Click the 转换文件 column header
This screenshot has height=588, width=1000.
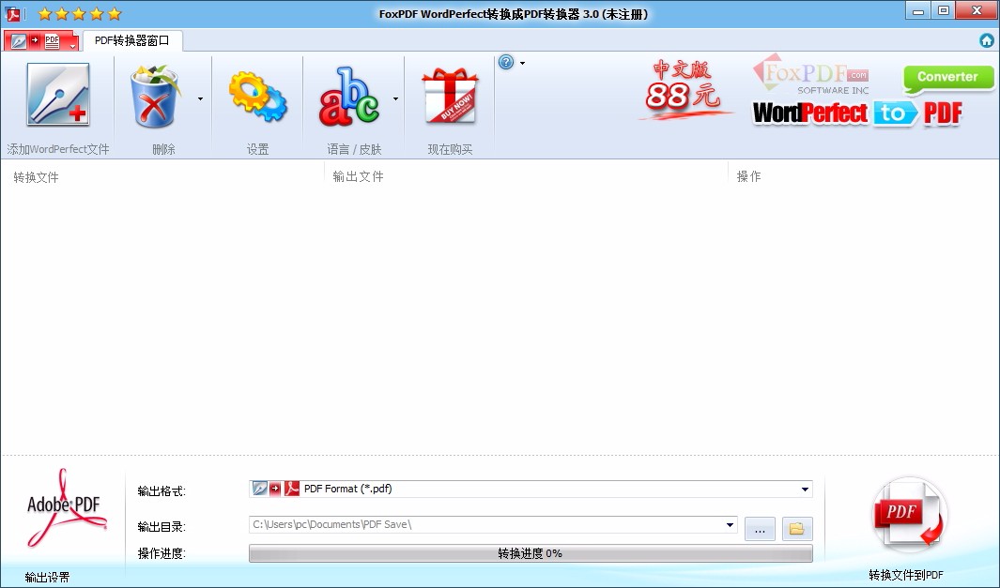(x=37, y=177)
